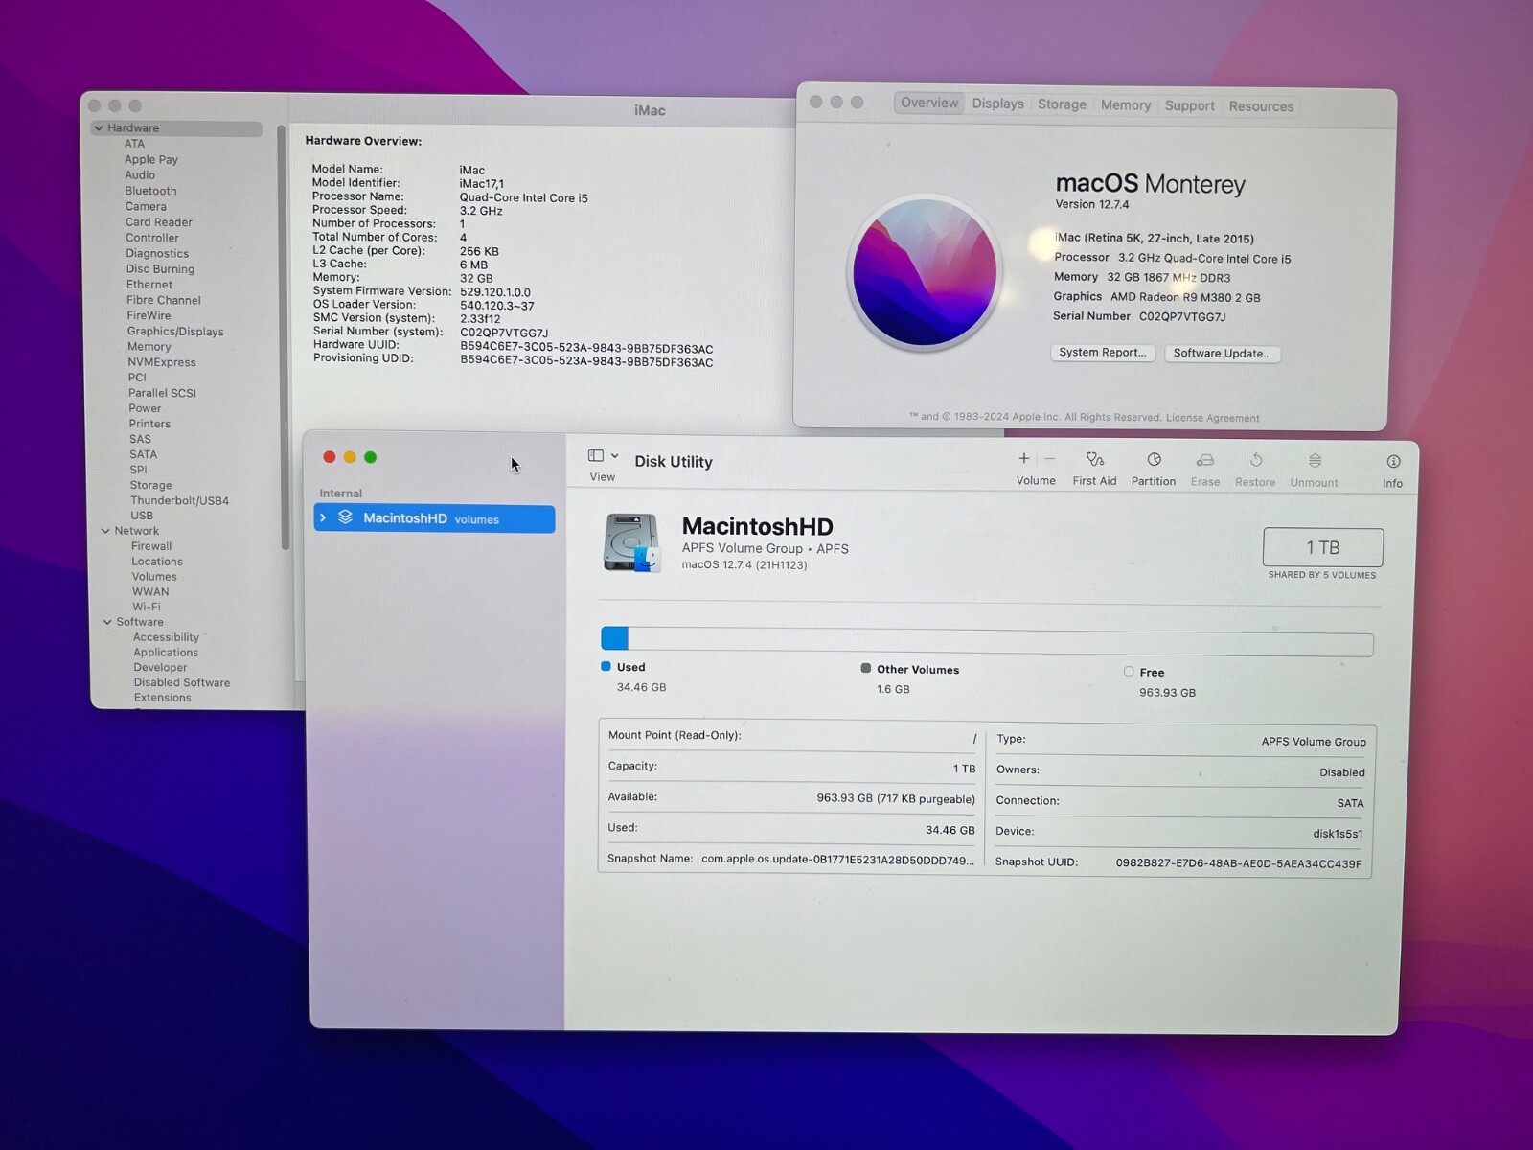Select USB in the Hardware list
1533x1150 pixels.
pos(142,516)
